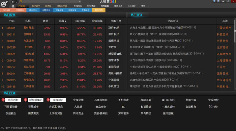236x131 pixels.
Task: Open the back button history dropdown
Action: 16,2
